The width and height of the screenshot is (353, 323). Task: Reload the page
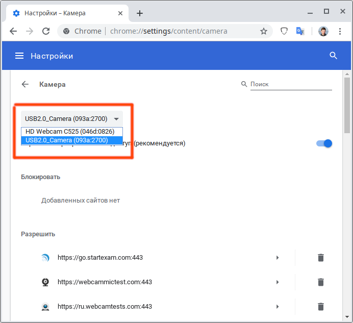click(x=46, y=31)
